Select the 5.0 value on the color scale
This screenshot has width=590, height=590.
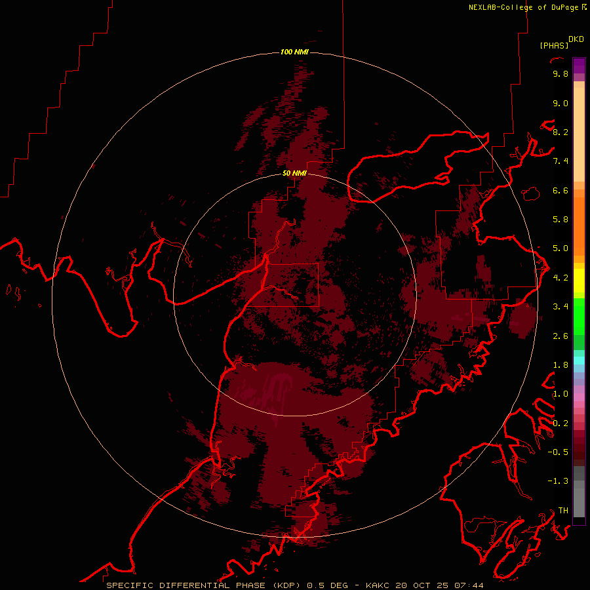click(560, 248)
